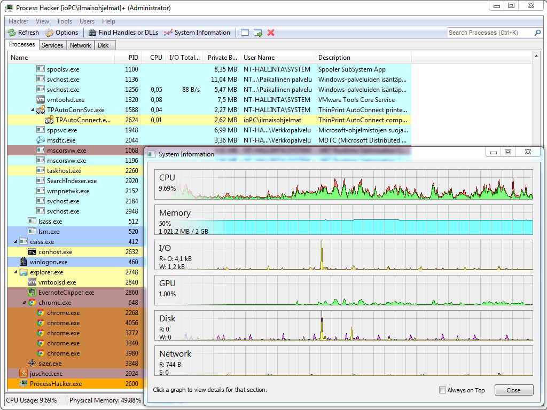The width and height of the screenshot is (547, 410).
Task: Select the taskhost.exe row
Action: coord(75,170)
